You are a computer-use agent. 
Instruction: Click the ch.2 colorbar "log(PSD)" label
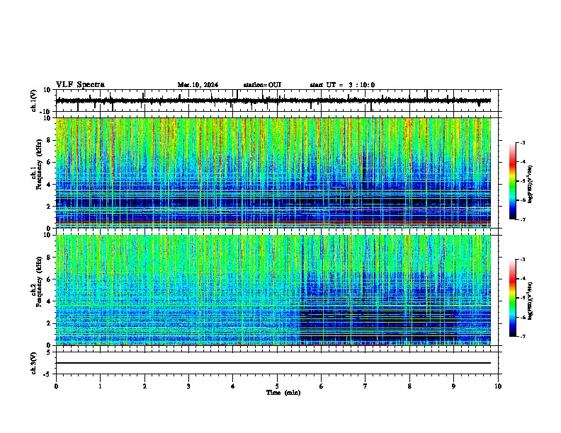point(531,301)
